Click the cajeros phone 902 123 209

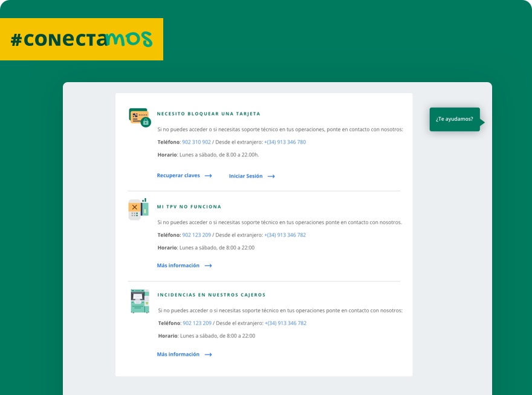(x=197, y=323)
